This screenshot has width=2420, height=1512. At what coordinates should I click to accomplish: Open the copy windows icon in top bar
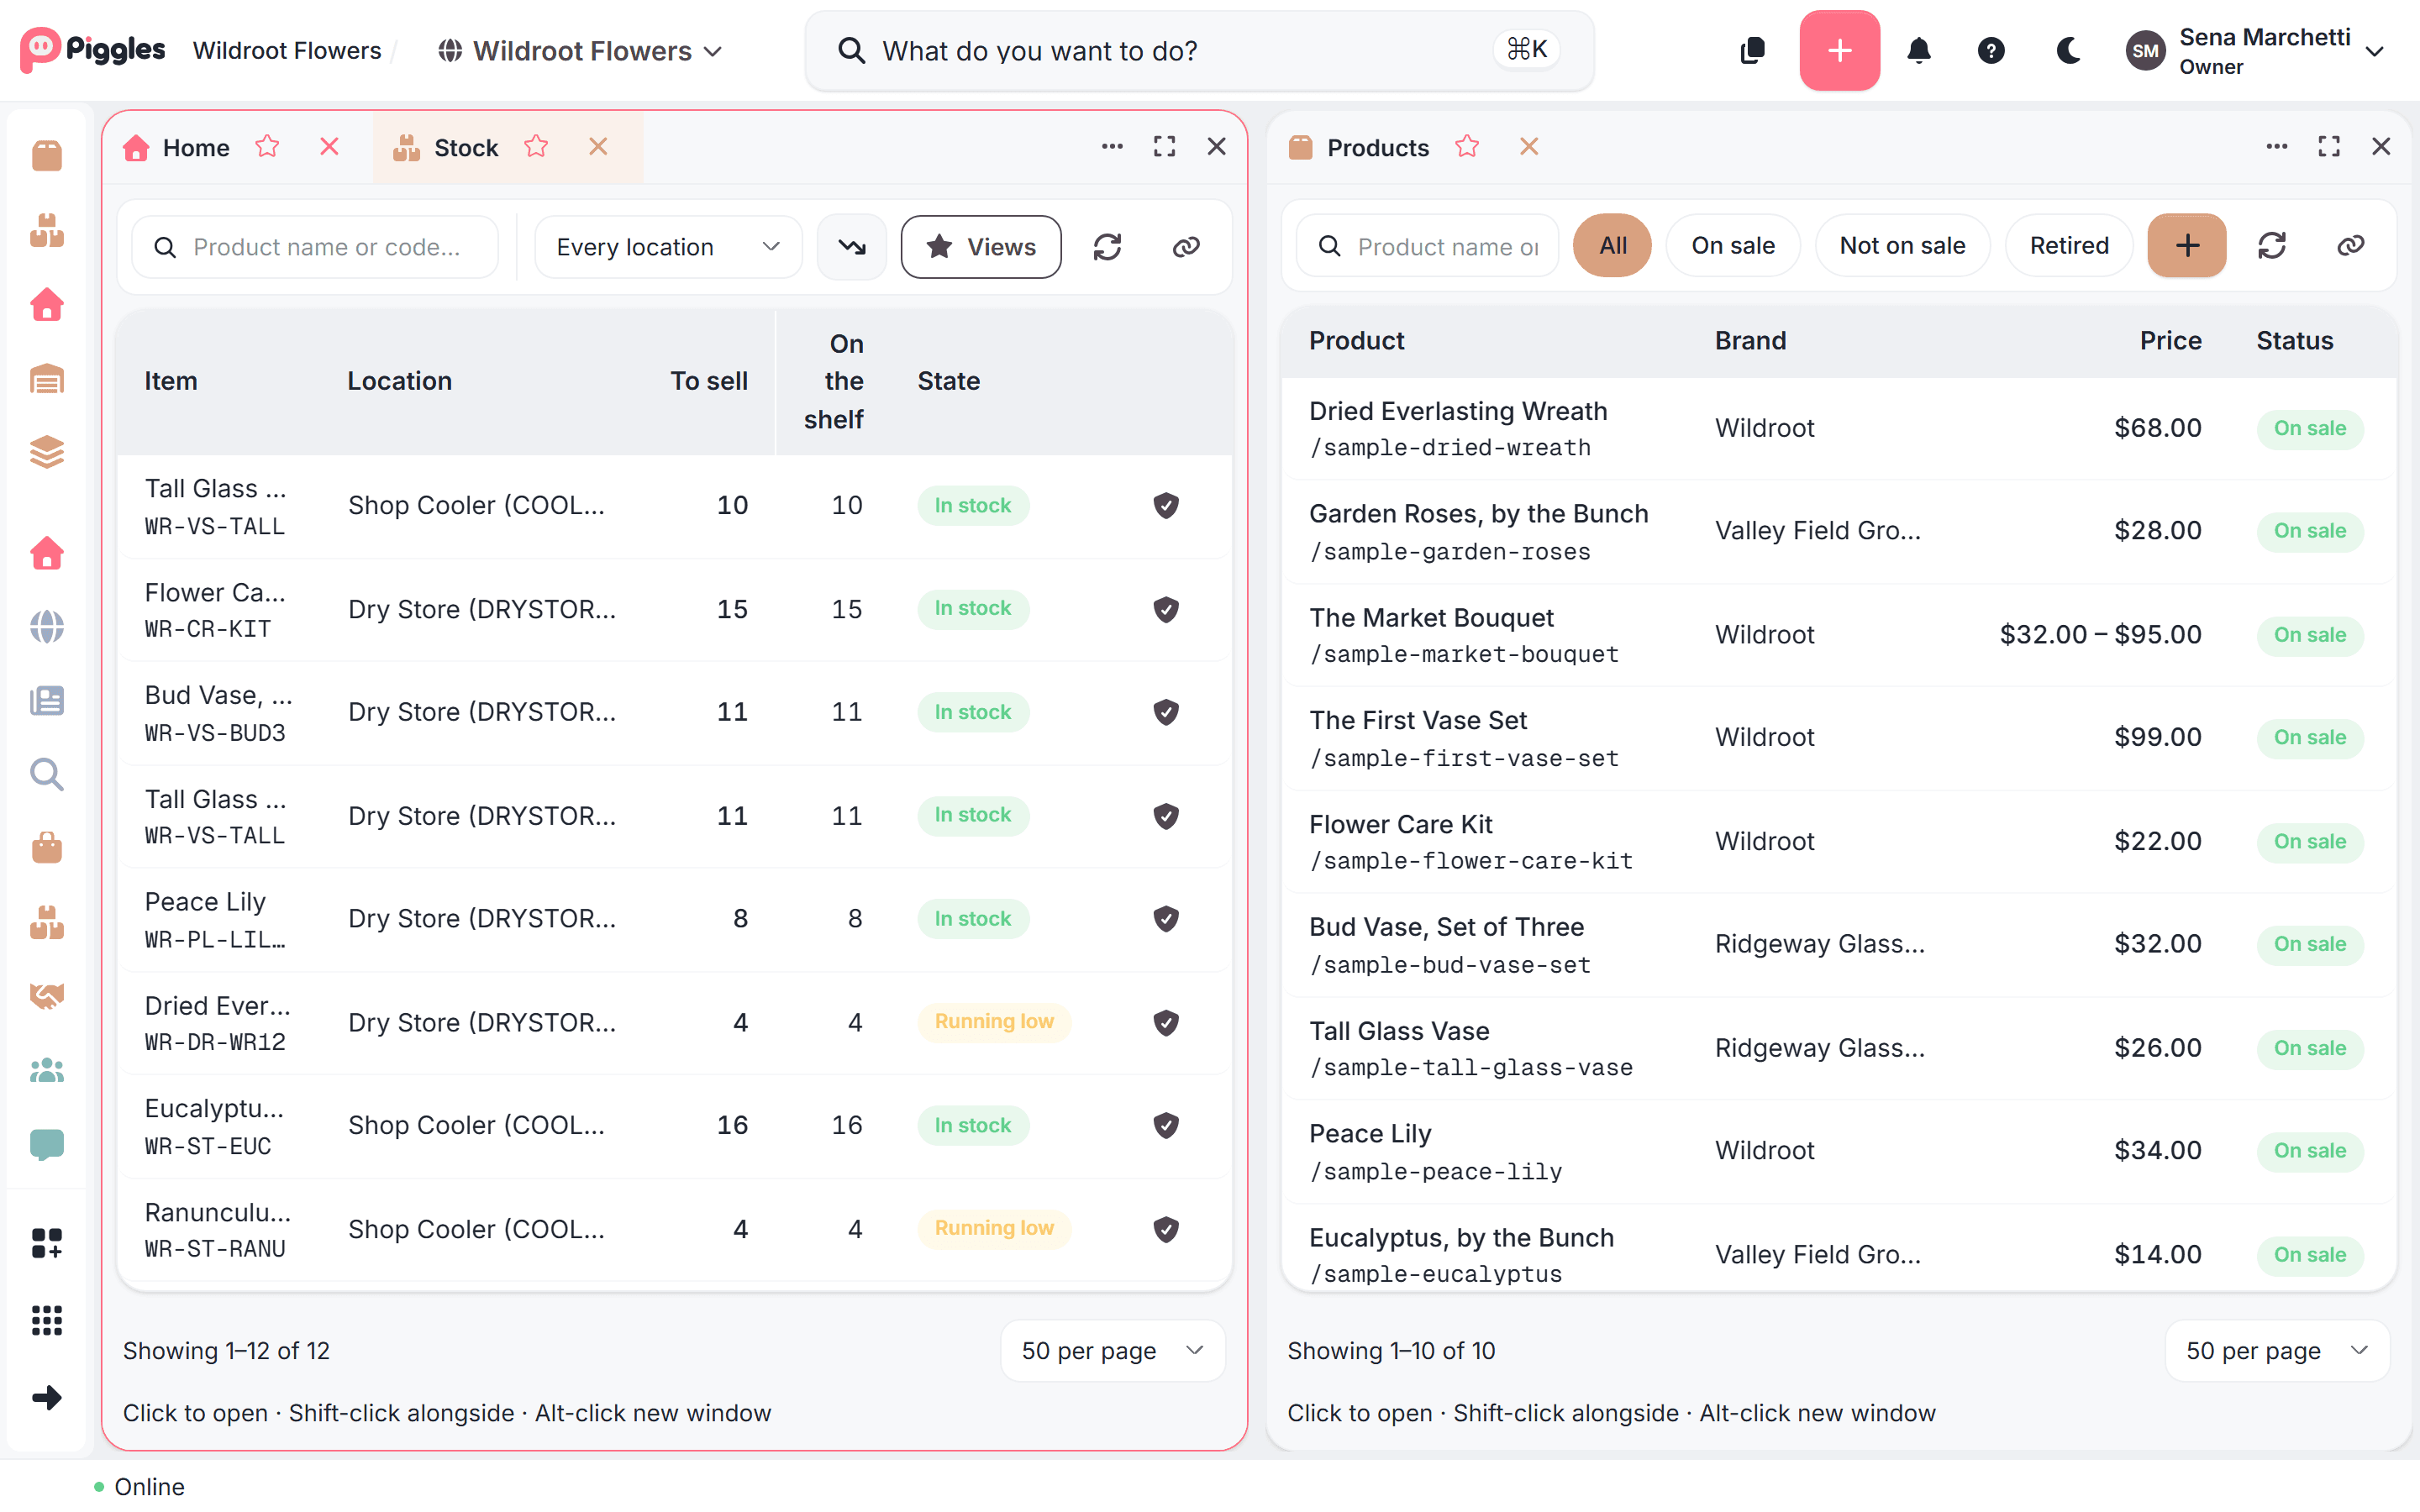[x=1752, y=50]
